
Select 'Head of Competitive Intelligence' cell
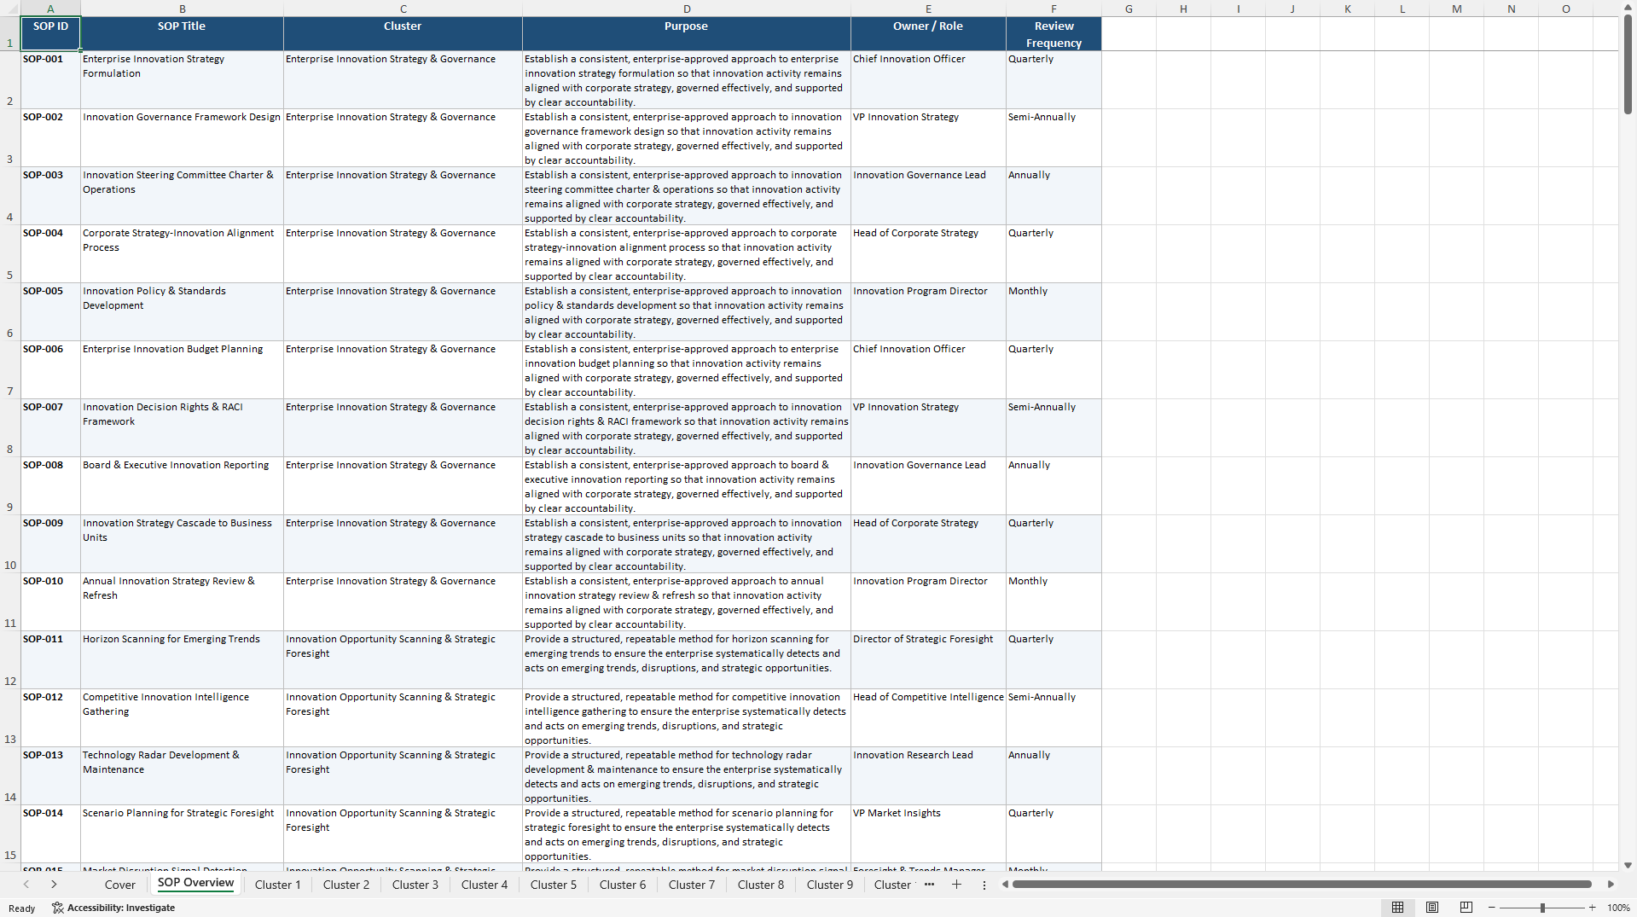(x=928, y=717)
